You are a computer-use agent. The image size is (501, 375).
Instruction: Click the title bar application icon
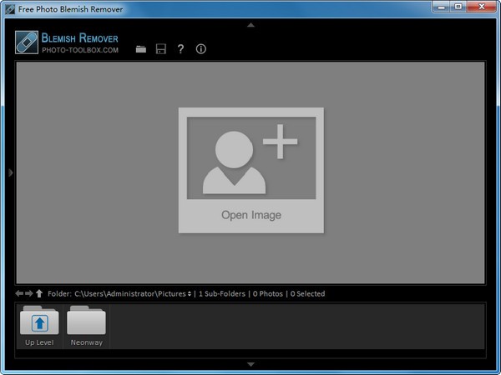click(9, 8)
